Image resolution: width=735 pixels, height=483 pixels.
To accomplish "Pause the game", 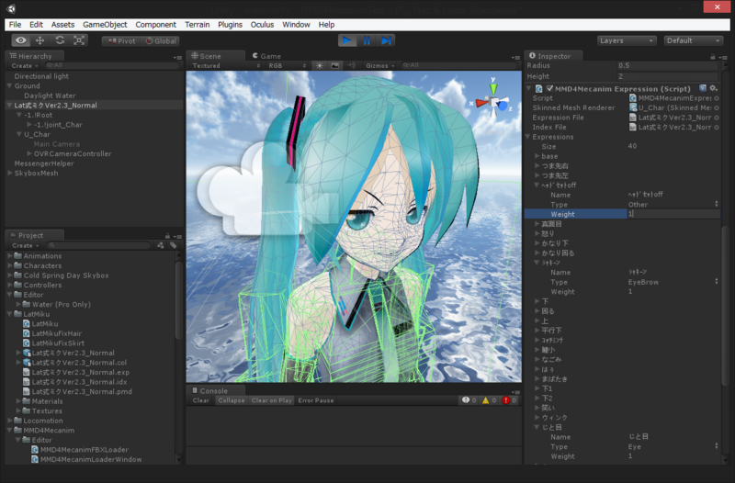I will tap(367, 40).
